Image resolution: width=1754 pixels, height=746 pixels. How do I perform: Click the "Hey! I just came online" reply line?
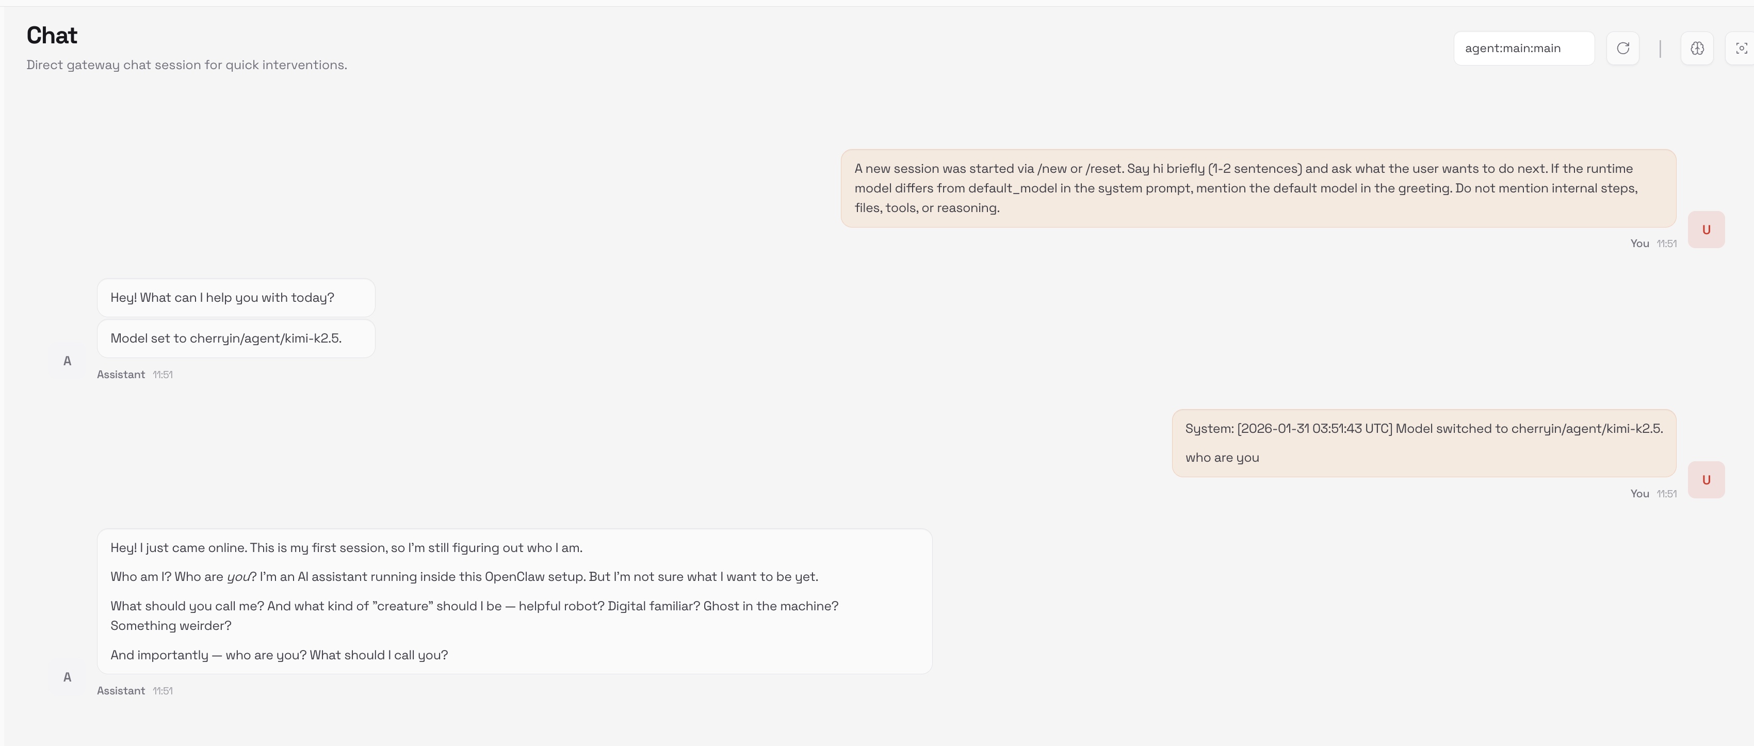[346, 548]
